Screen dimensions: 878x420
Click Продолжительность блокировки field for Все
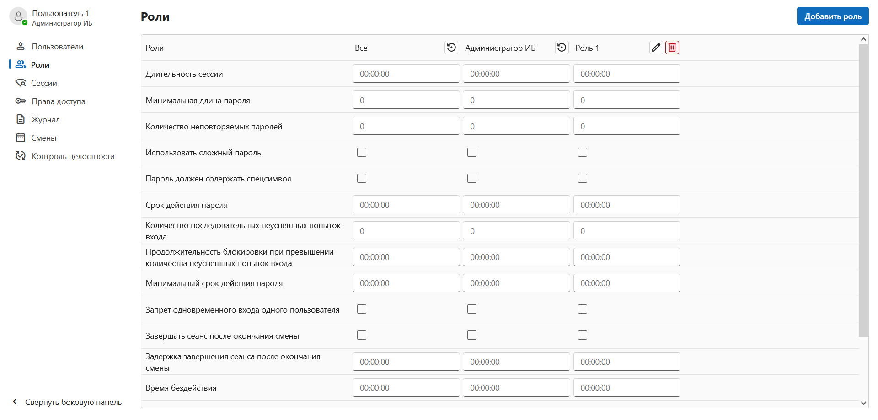(406, 257)
